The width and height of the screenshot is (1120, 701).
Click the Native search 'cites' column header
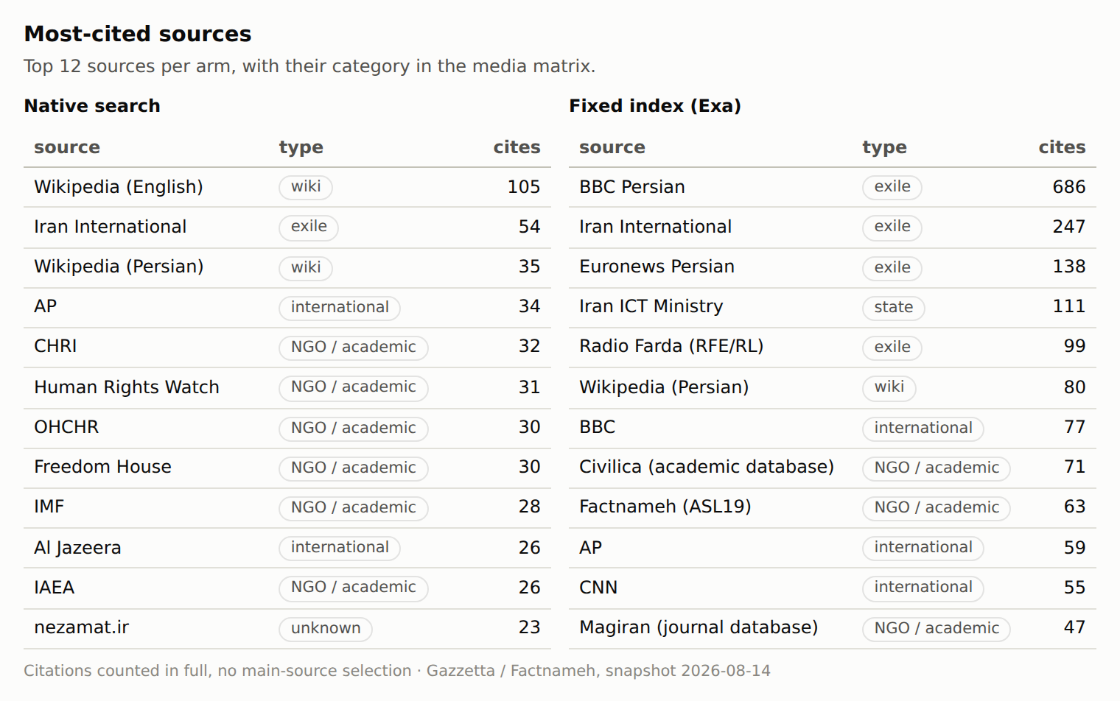tap(517, 147)
